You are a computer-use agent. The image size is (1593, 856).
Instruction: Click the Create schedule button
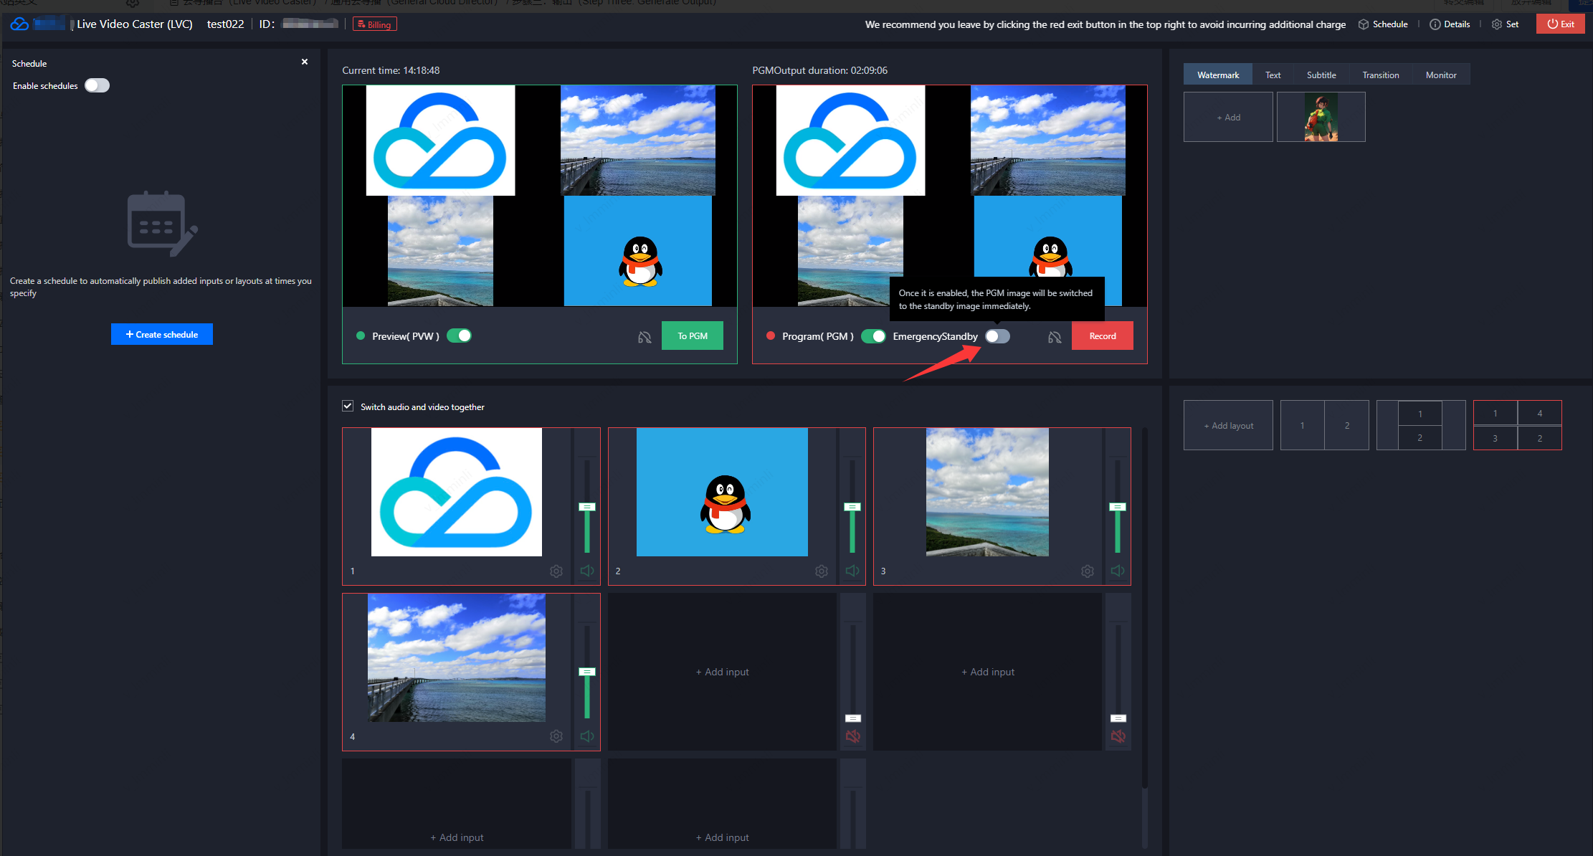pyautogui.click(x=162, y=334)
